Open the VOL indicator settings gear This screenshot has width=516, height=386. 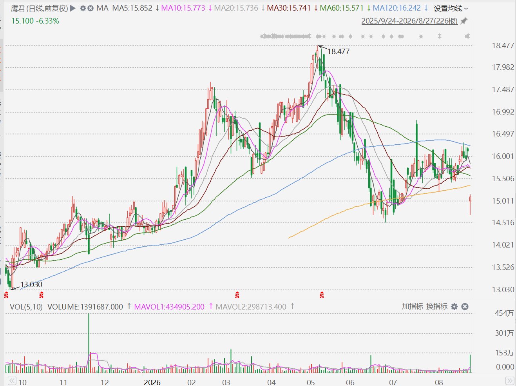coord(454,306)
